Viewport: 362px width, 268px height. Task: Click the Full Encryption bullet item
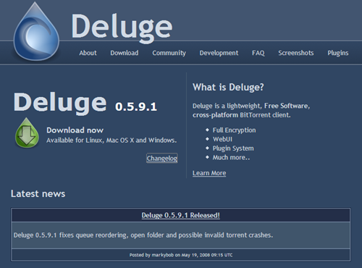coord(234,130)
